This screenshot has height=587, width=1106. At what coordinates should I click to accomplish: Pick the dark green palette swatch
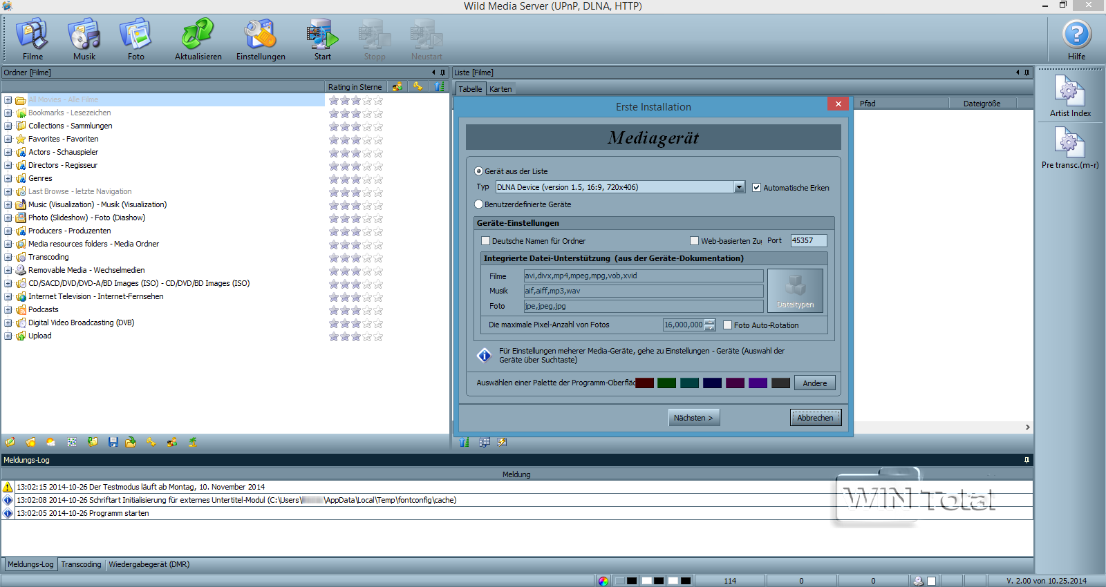coord(666,383)
